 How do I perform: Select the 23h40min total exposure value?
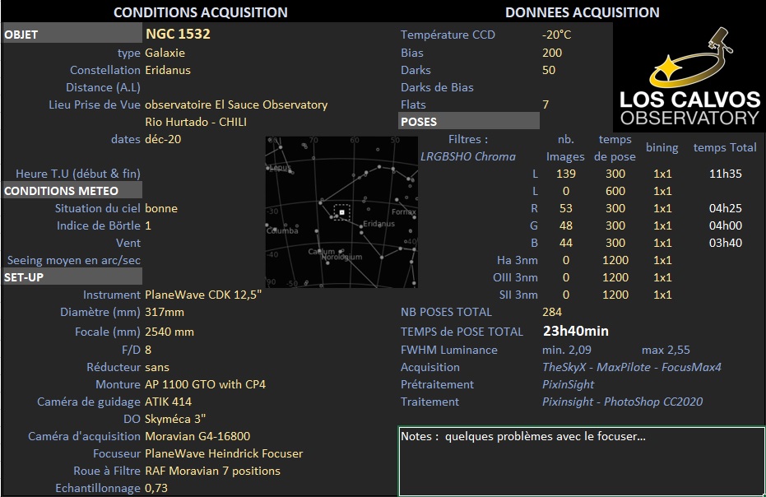575,331
